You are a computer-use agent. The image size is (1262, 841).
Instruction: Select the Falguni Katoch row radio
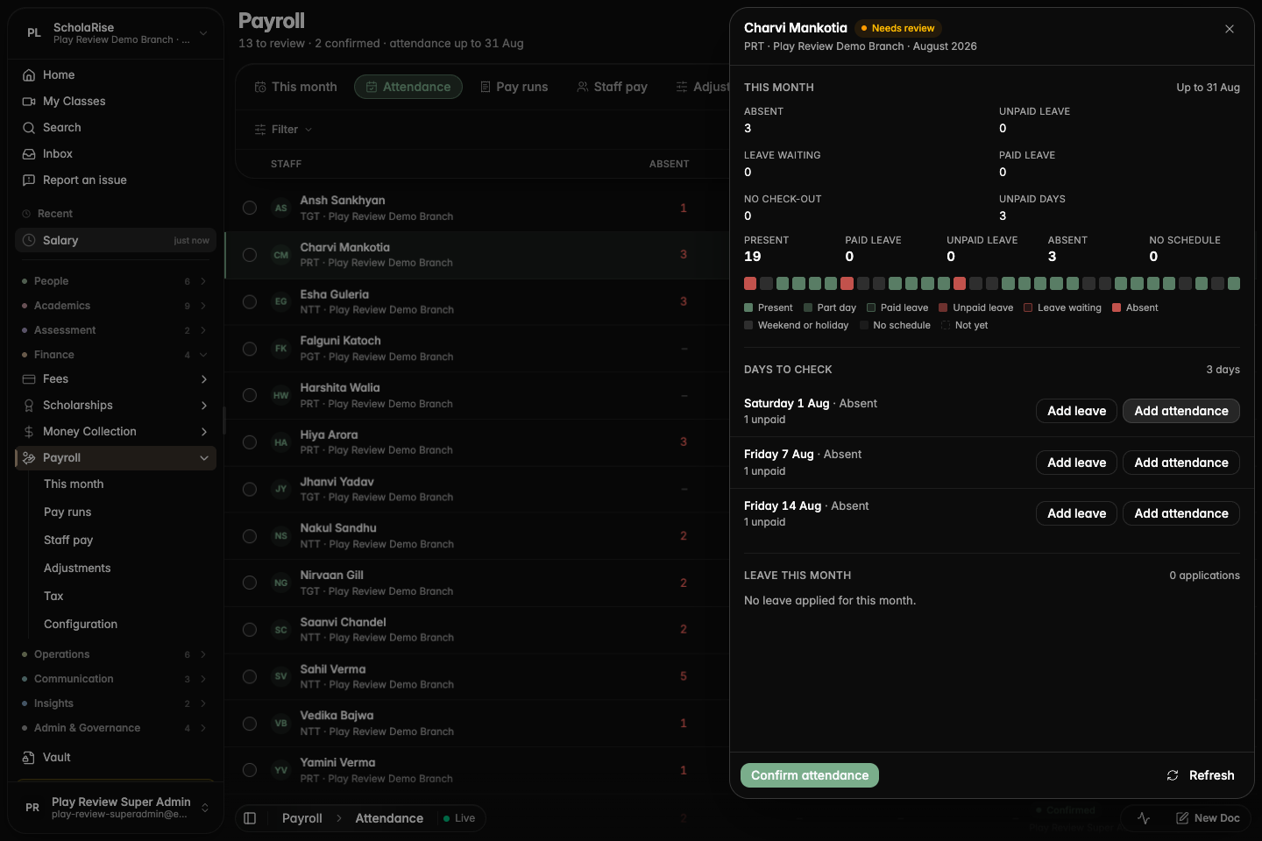coord(250,349)
